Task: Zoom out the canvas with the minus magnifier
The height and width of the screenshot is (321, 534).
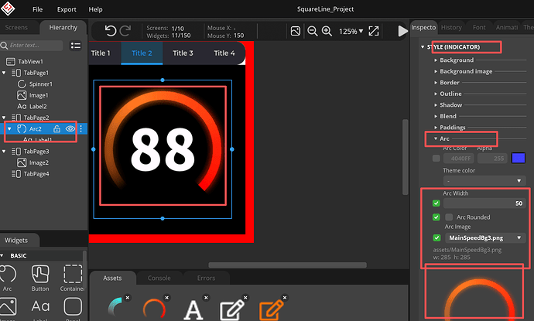Action: click(x=312, y=32)
